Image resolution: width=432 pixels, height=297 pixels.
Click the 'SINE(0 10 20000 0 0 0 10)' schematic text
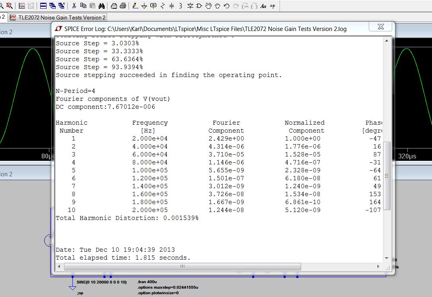point(102,282)
